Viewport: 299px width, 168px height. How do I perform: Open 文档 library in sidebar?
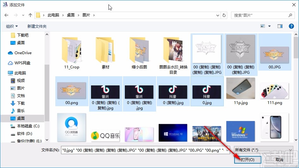(x=18, y=96)
